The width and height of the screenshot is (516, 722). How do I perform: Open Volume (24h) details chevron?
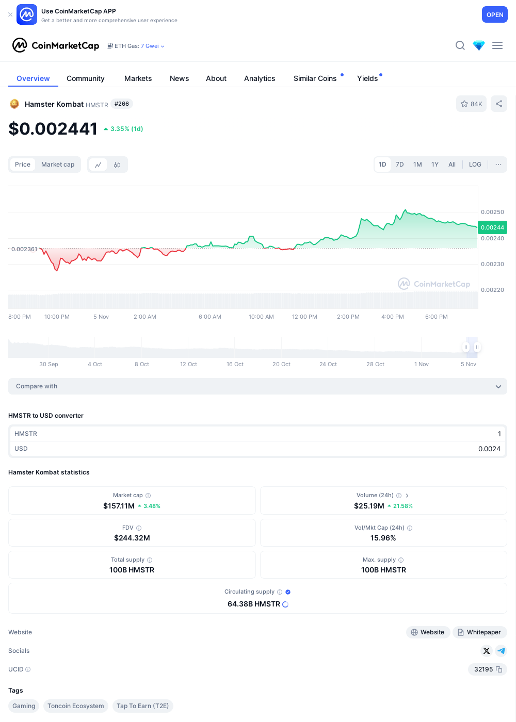click(407, 496)
